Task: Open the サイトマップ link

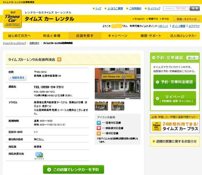Action: point(154,8)
